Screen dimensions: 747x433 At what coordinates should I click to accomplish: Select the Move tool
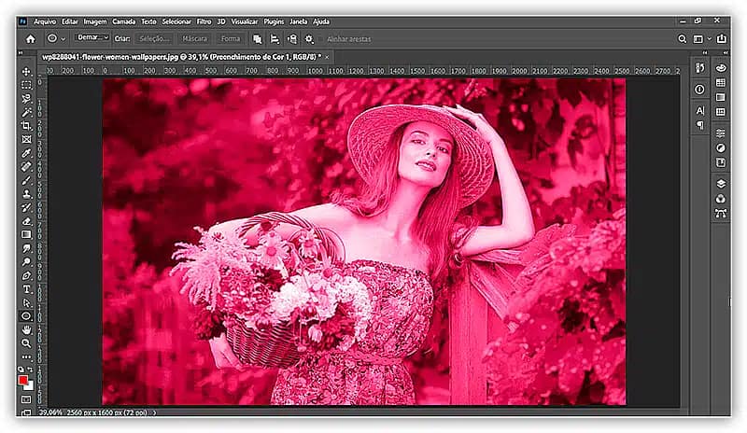(x=26, y=72)
